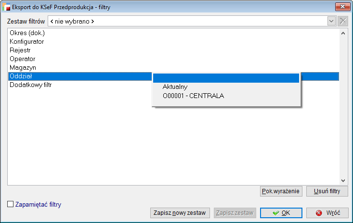The width and height of the screenshot is (353, 223).
Task: Click the delete filter set X icon
Action: (x=343, y=21)
